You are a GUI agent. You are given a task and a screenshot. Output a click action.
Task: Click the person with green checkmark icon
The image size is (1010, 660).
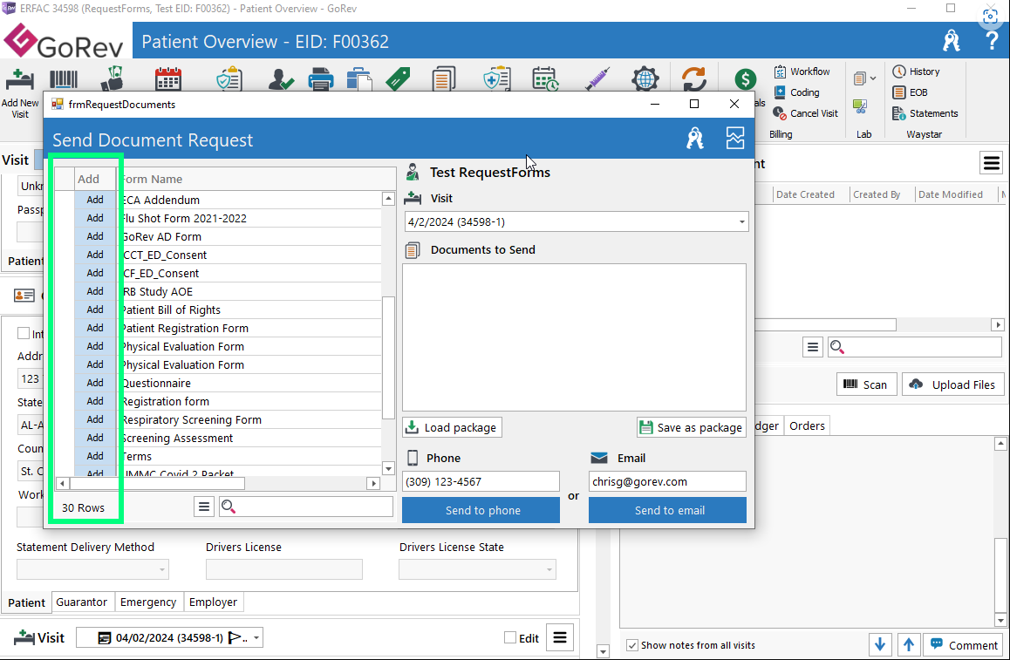coord(281,79)
